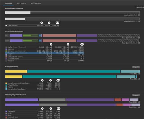Click the B snapshot badge under Total Resident

click(49, 23)
